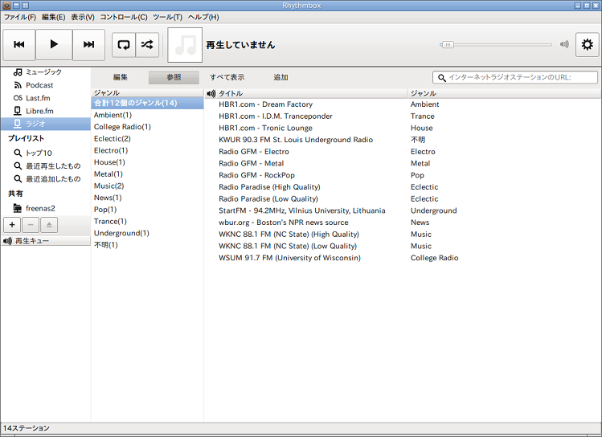This screenshot has width=602, height=437.
Task: Click the minus remove button
Action: pos(31,225)
